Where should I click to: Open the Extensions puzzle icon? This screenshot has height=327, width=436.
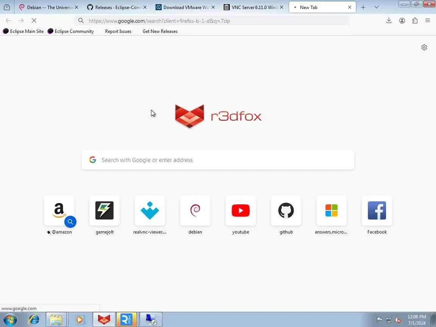[415, 20]
